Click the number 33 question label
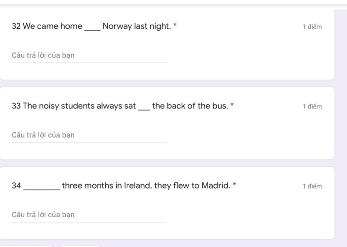Screen dimensions: 347x247 [16, 106]
